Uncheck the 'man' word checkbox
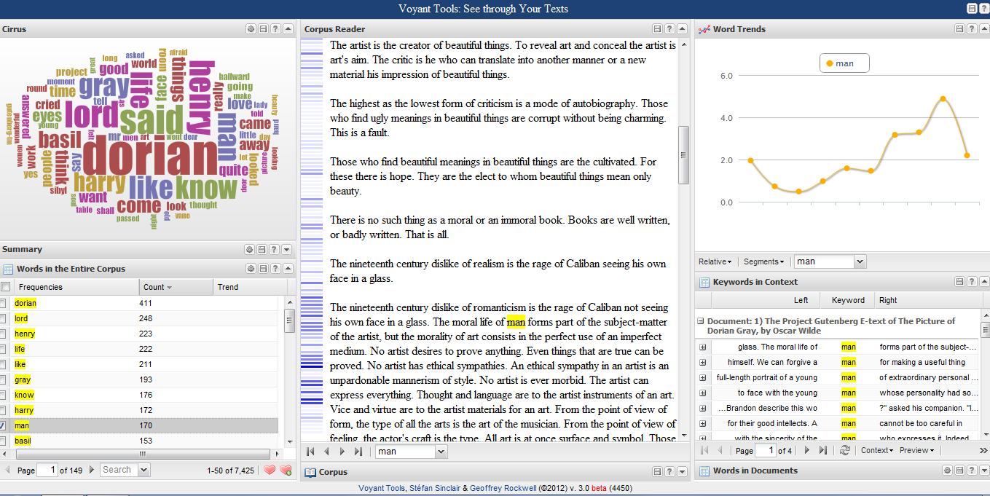Screen dimensions: 990x496 click(x=4, y=425)
